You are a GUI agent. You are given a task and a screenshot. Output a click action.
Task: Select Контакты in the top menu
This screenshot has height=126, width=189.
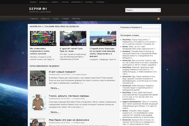[x=89, y=2]
